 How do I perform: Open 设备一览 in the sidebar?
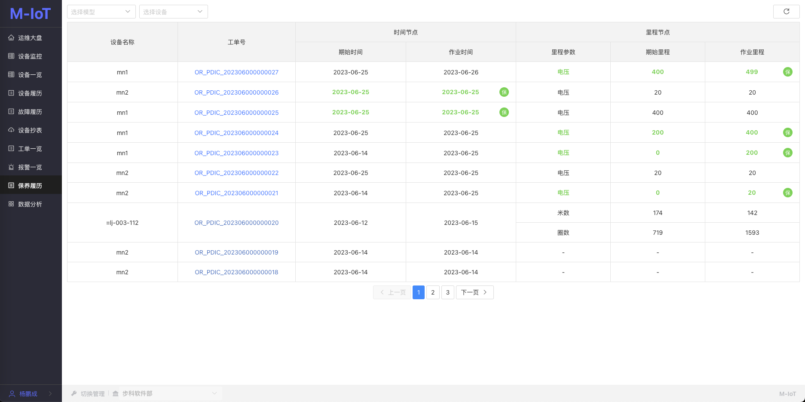point(31,75)
